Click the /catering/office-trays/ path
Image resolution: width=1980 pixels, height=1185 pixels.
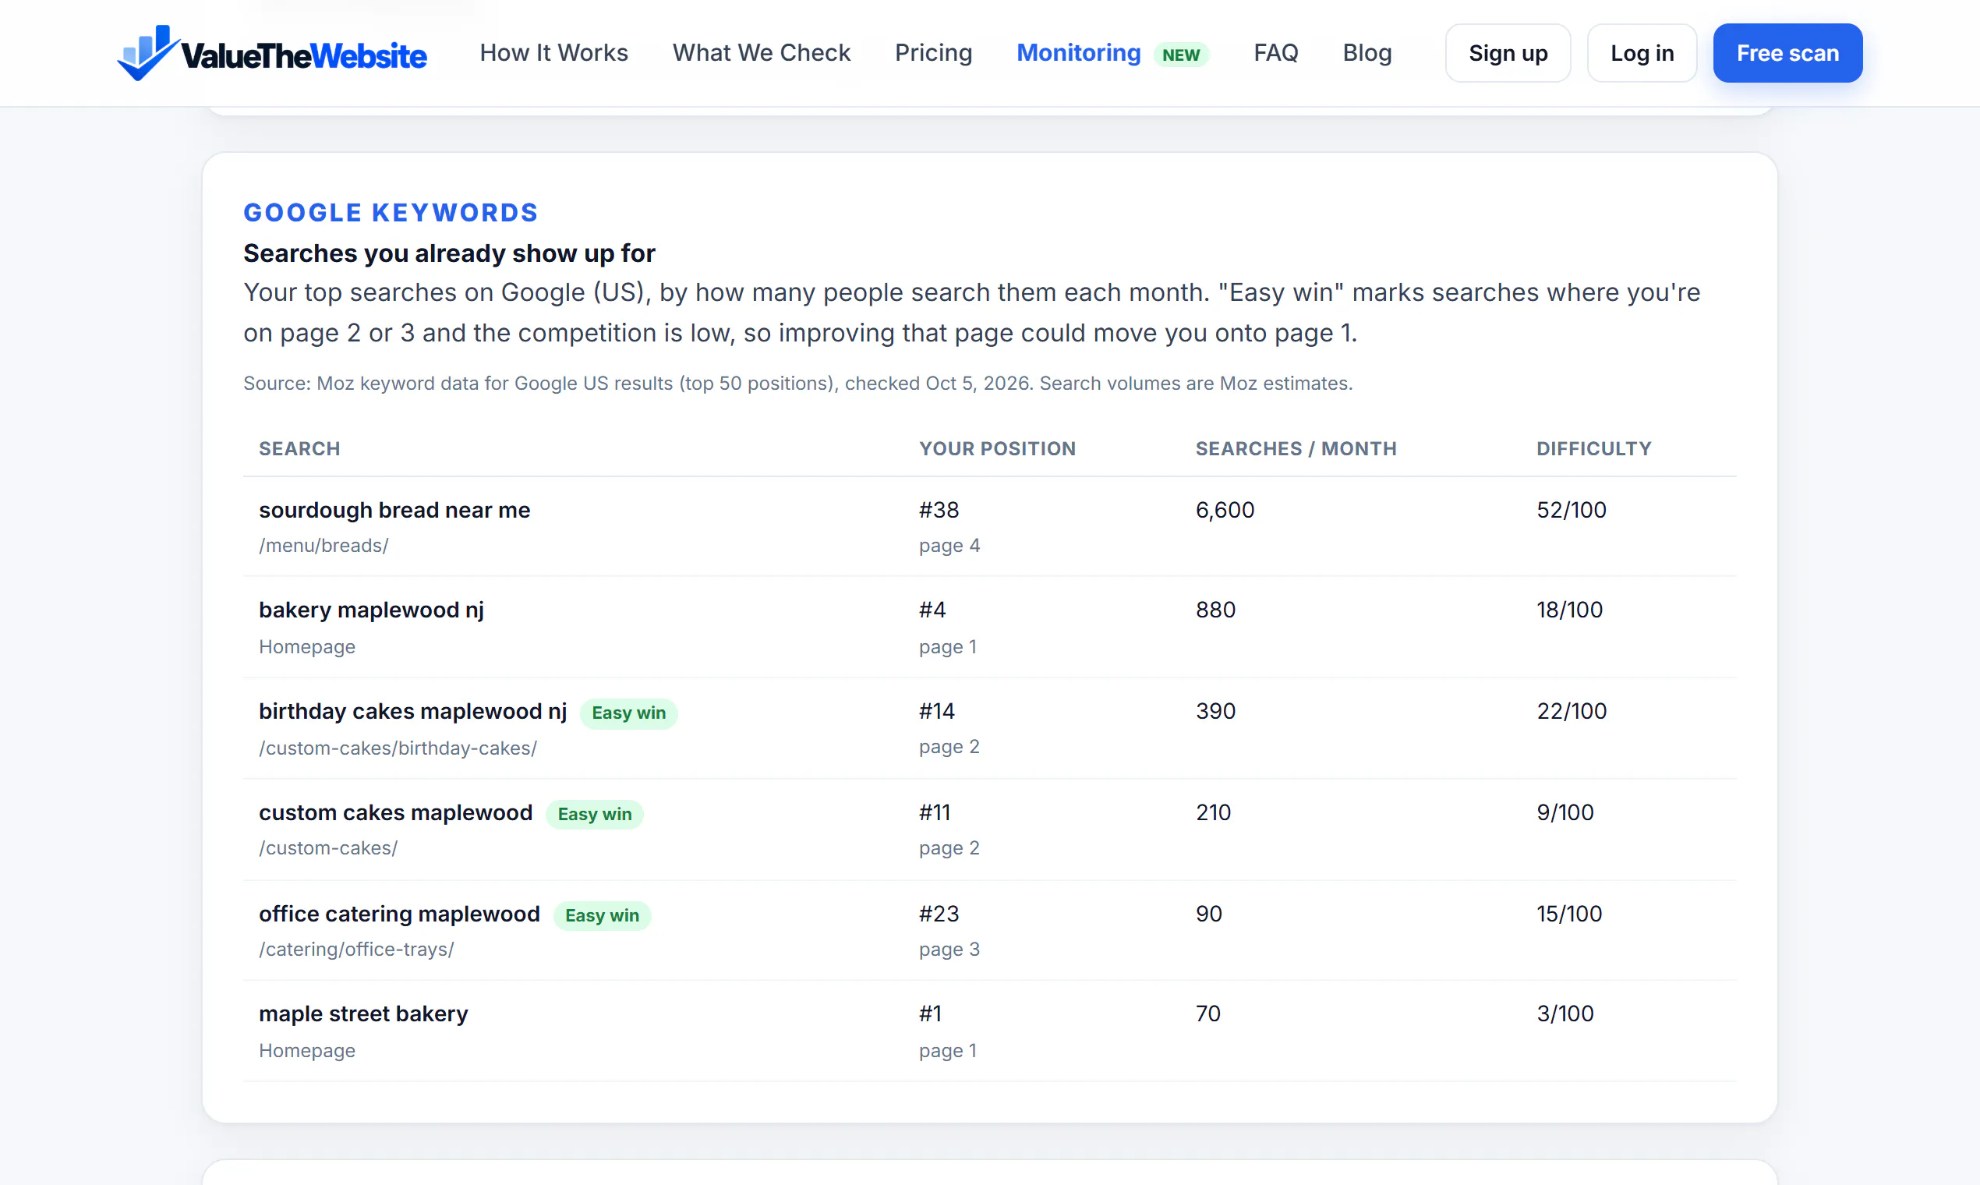[356, 950]
